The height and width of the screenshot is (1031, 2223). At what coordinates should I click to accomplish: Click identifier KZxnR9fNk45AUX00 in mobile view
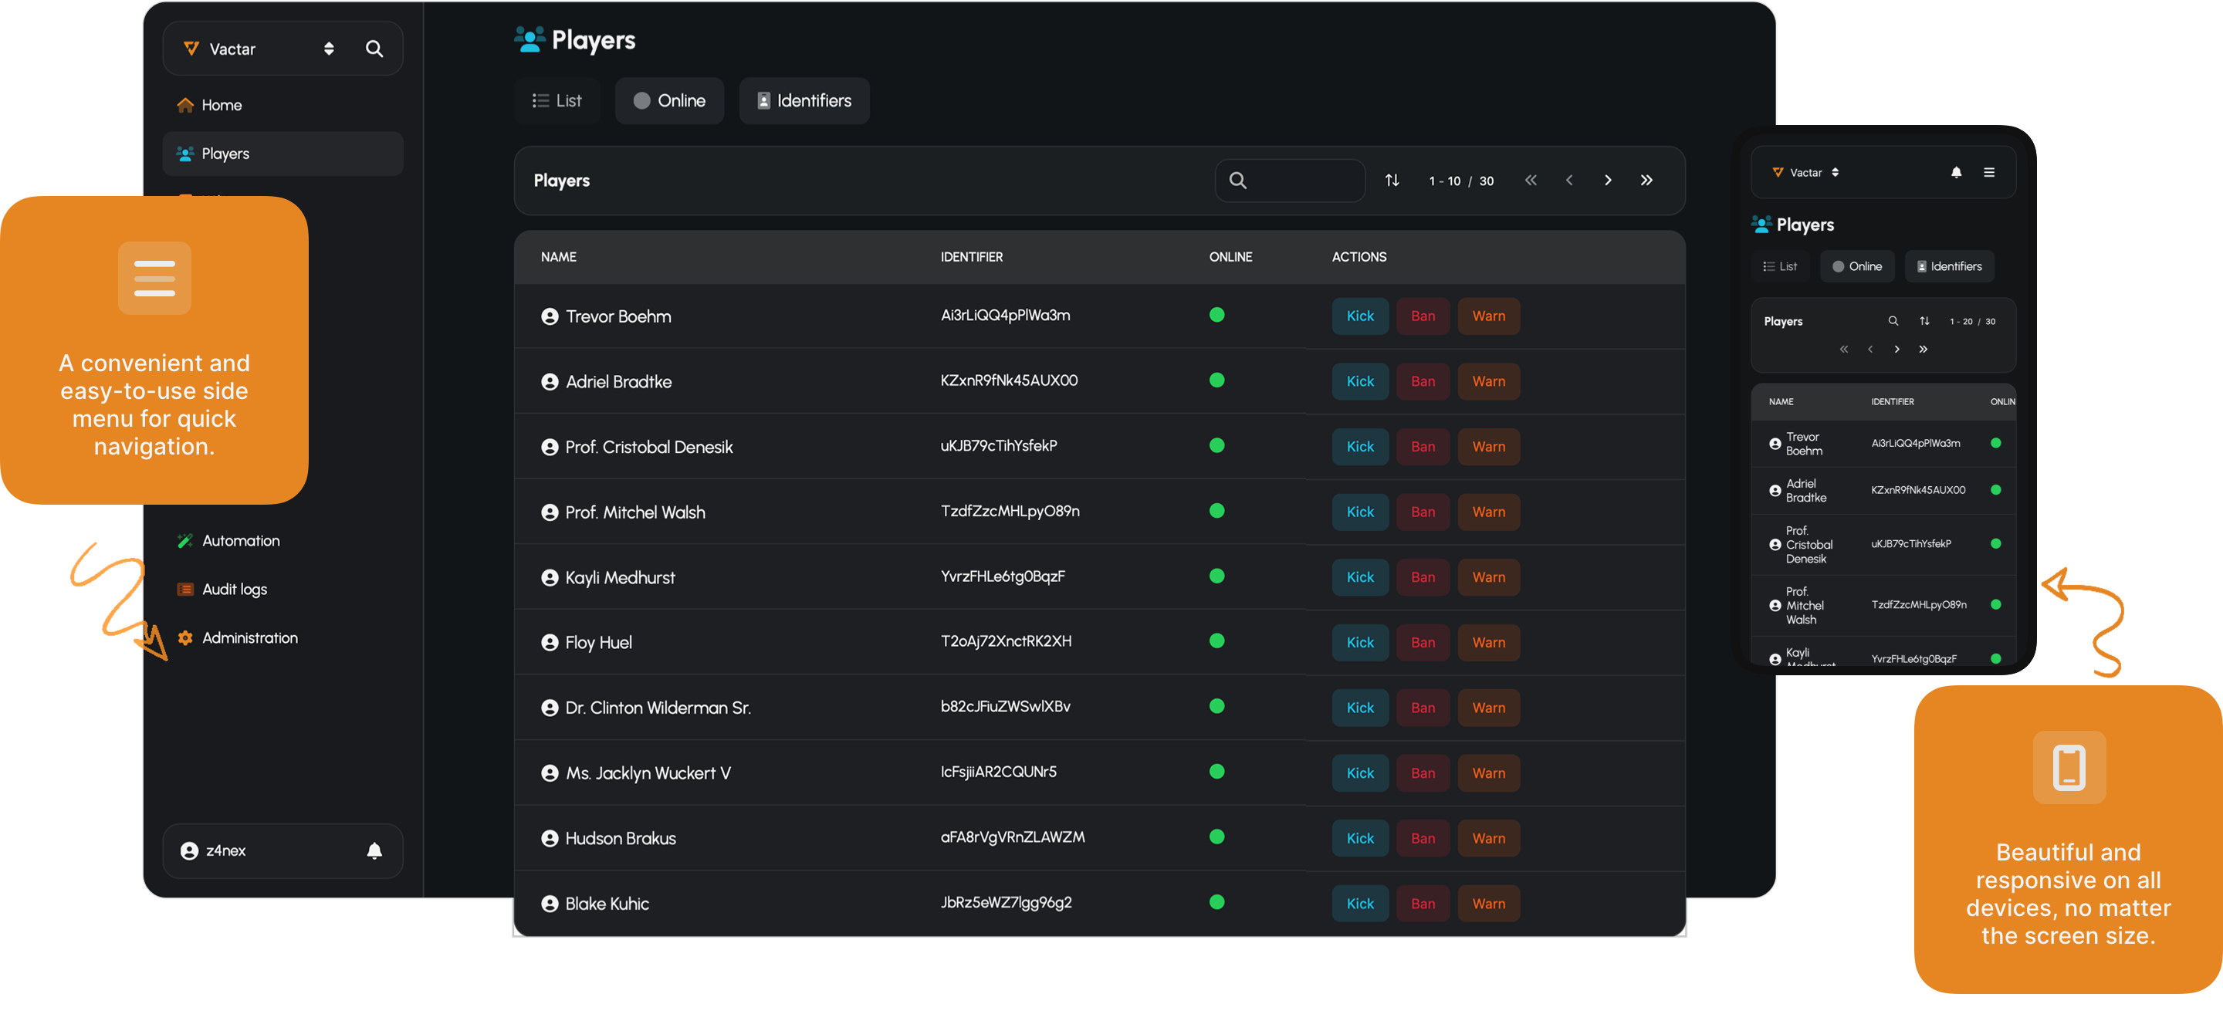pyautogui.click(x=1917, y=490)
